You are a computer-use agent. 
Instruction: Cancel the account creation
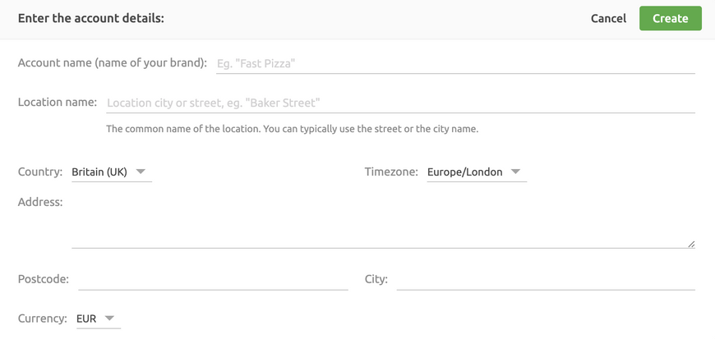coord(608,18)
